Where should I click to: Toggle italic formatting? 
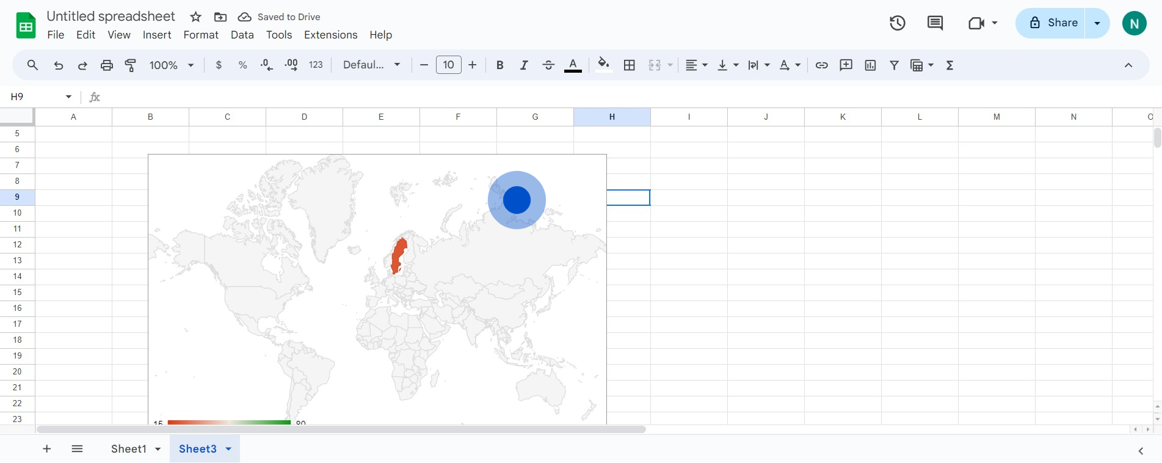(x=524, y=65)
